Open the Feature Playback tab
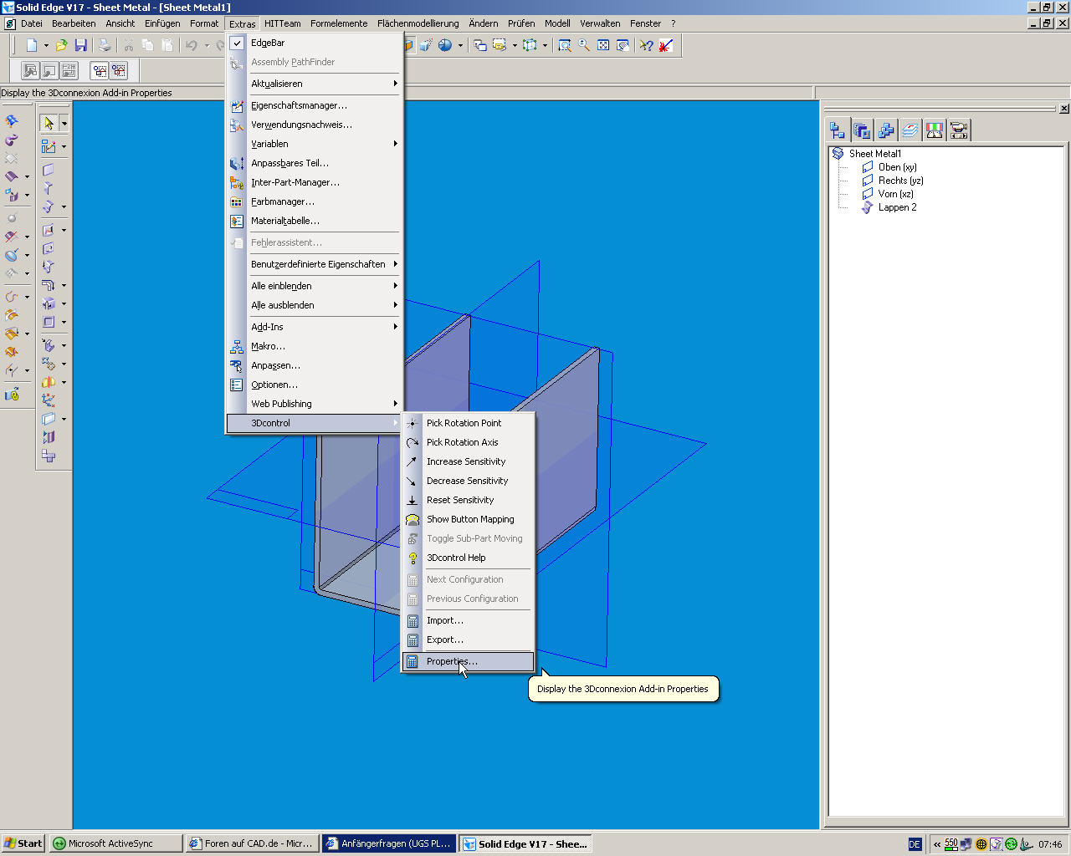This screenshot has width=1071, height=856. click(x=959, y=130)
